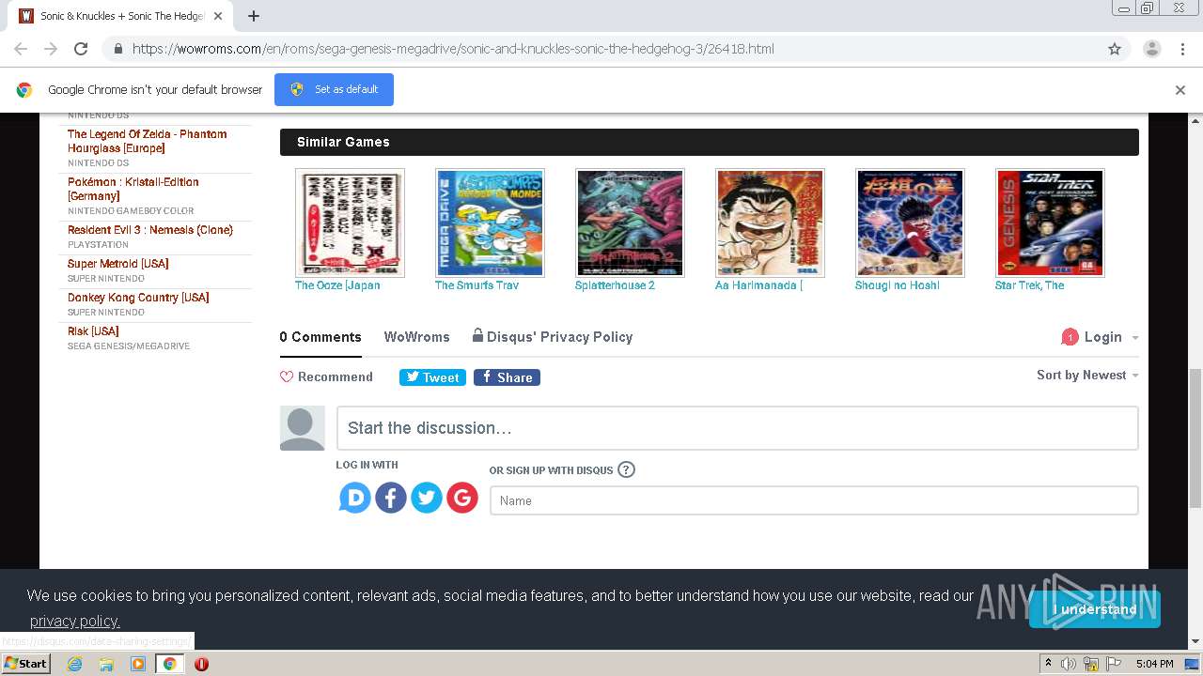The height and width of the screenshot is (676, 1203).
Task: Open Super Metroid [USA] link
Action: (118, 264)
